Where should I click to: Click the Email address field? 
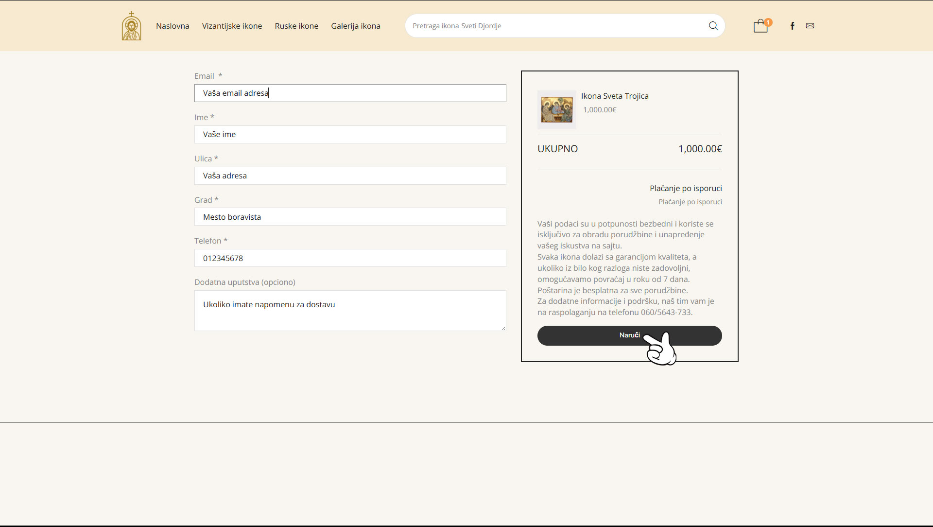coord(350,93)
